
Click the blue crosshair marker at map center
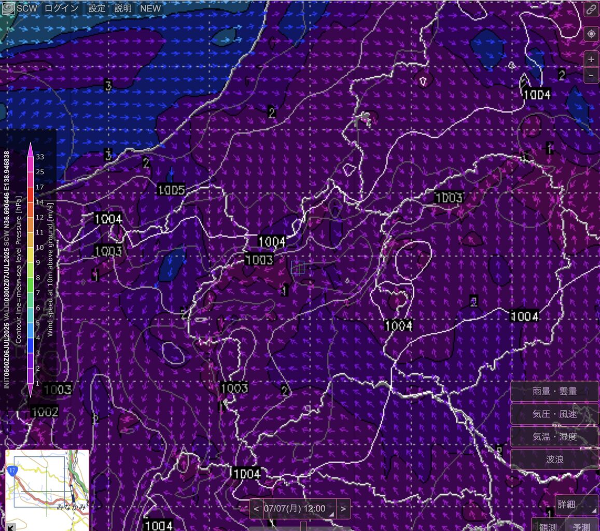pyautogui.click(x=298, y=268)
